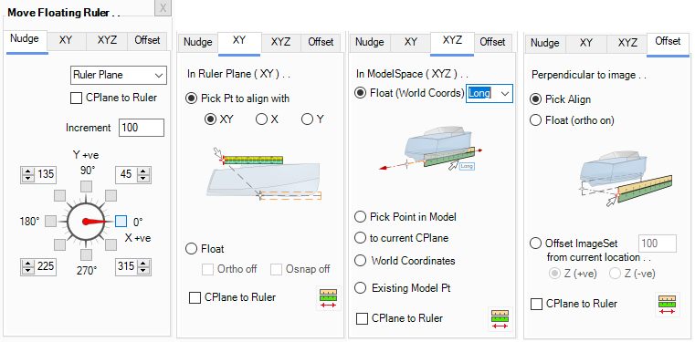
Task: Click the Increment input field
Action: pos(142,128)
